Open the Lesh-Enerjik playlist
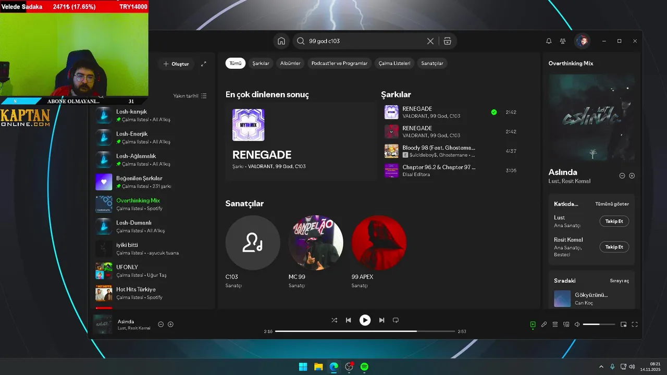 click(152, 137)
